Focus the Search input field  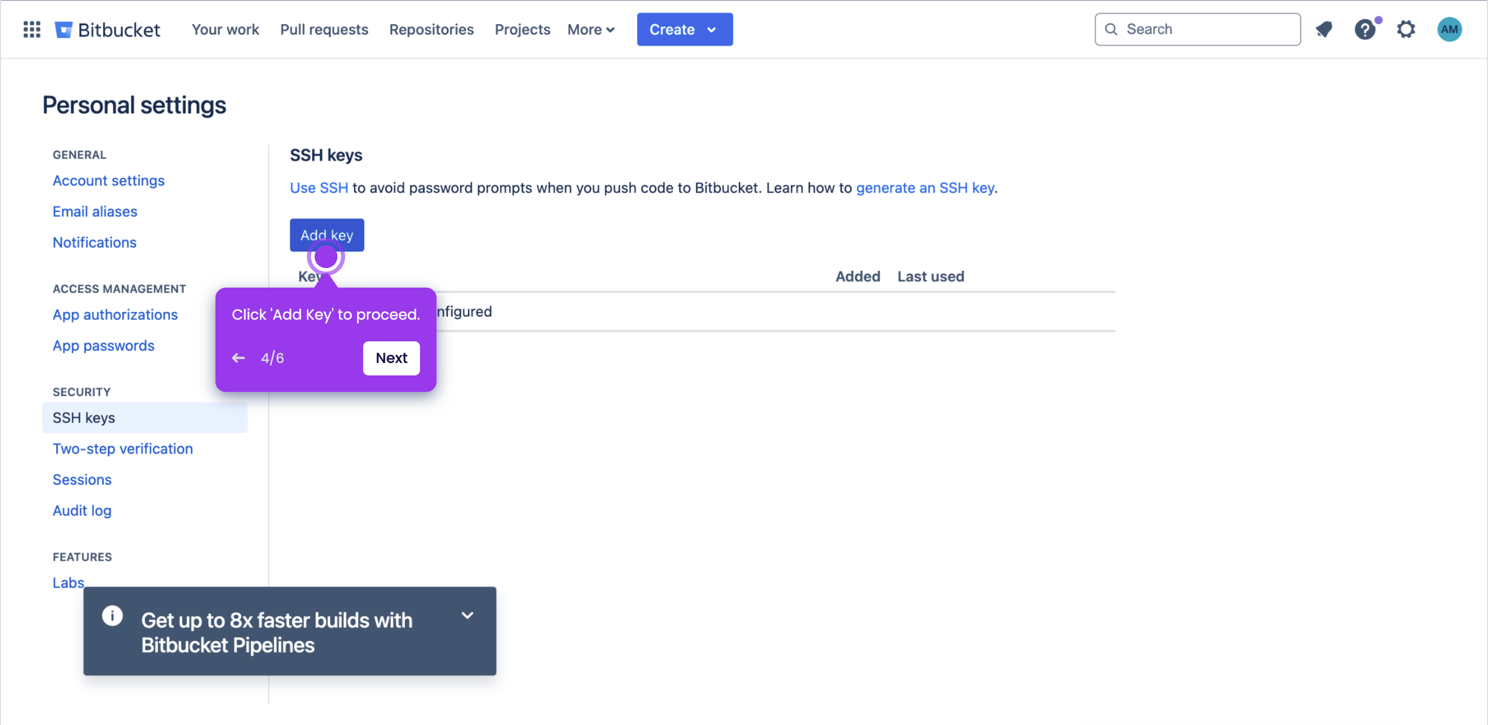[x=1197, y=29]
